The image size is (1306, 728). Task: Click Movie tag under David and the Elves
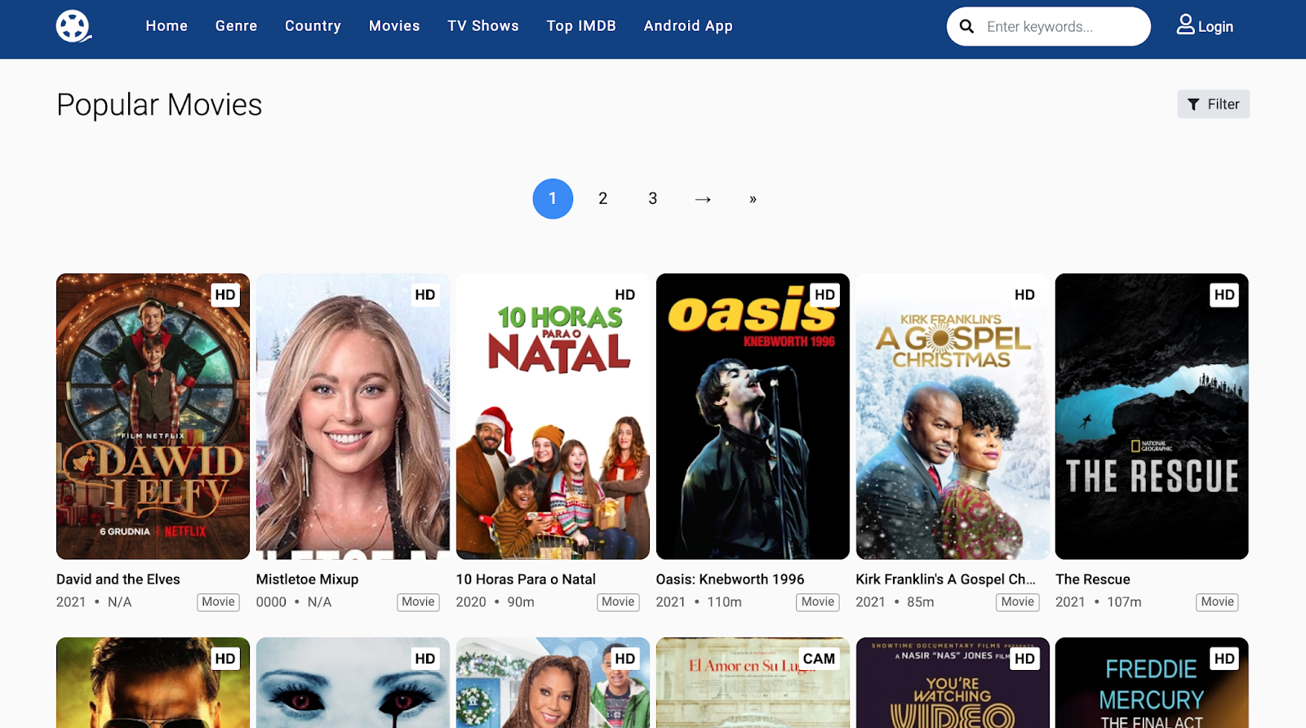tap(219, 602)
